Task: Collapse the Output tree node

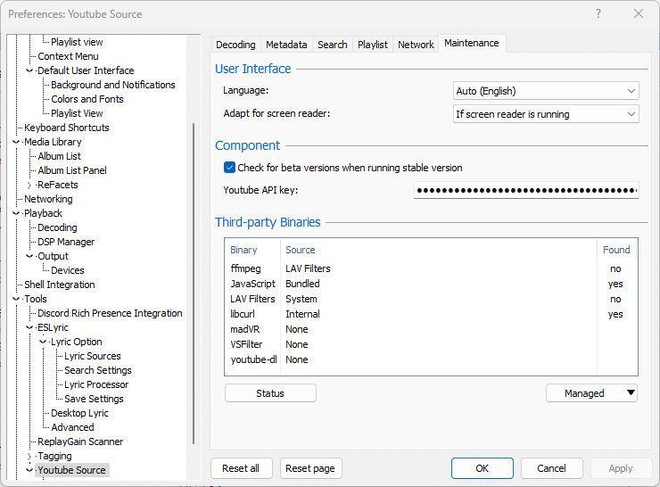Action: pyautogui.click(x=29, y=256)
